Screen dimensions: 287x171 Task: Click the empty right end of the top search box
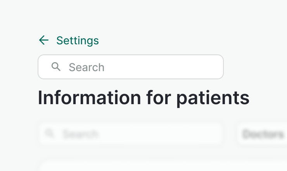tap(202, 67)
